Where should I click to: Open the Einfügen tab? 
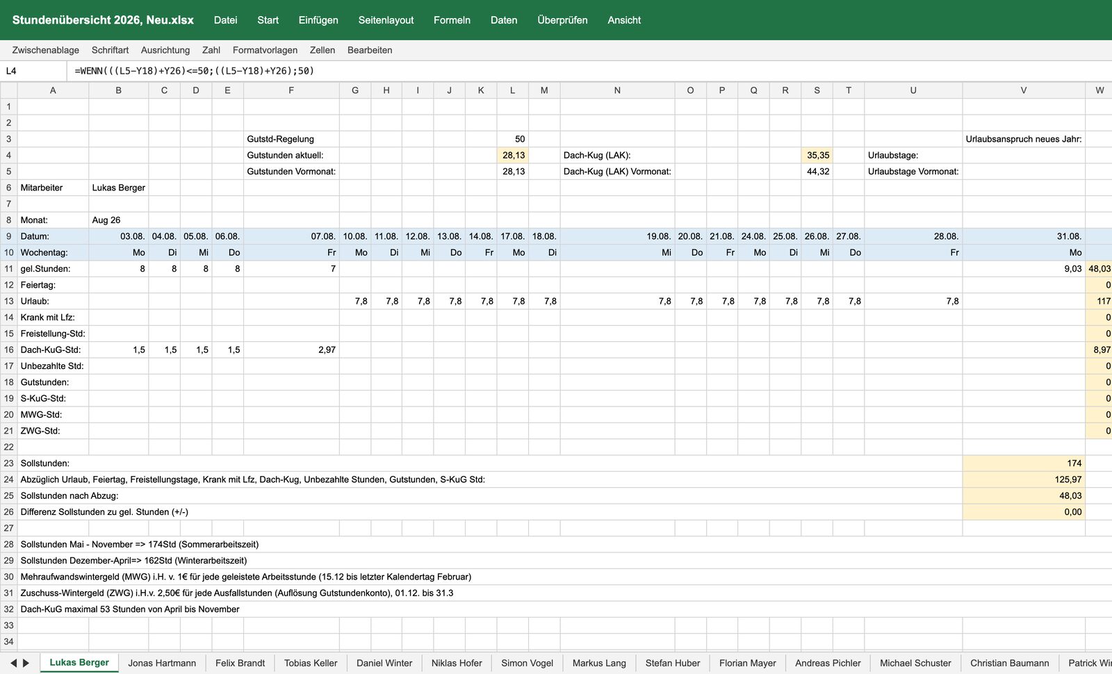[318, 20]
